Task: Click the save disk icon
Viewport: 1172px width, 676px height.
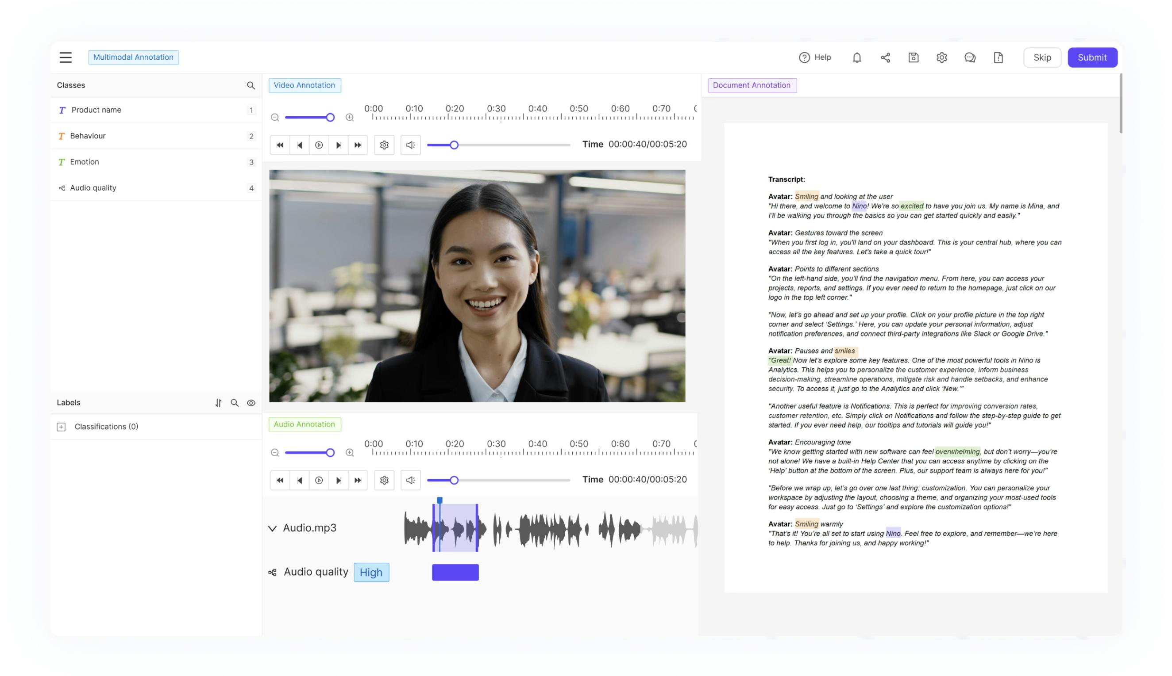Action: [913, 57]
